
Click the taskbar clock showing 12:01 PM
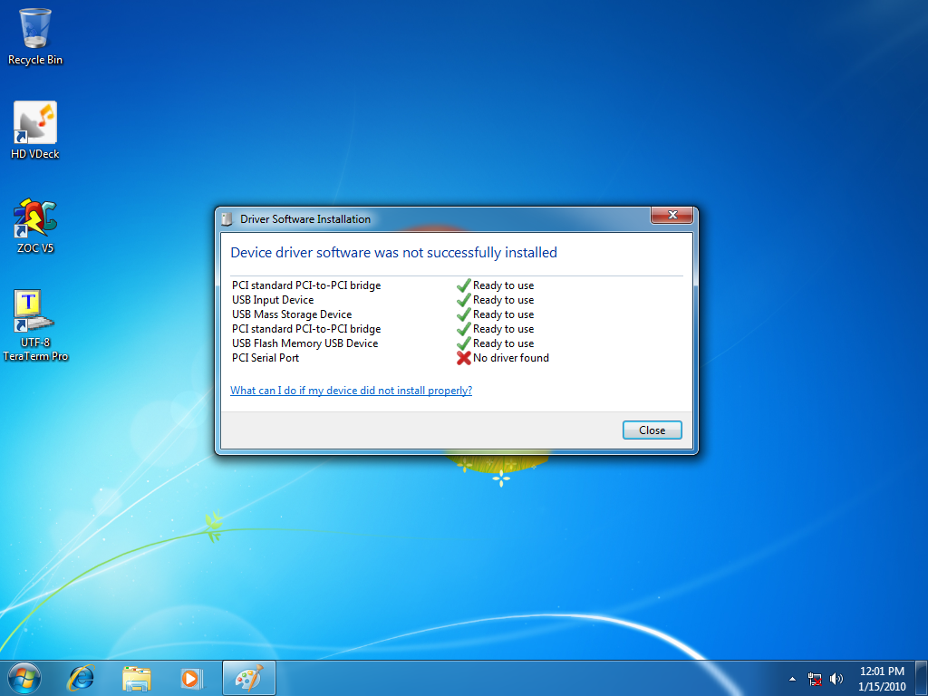[x=881, y=678]
